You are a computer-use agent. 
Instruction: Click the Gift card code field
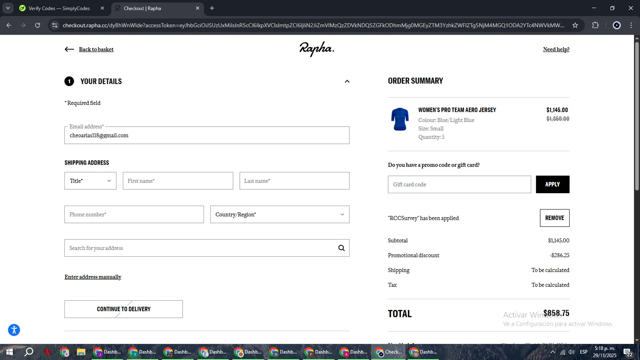[460, 184]
